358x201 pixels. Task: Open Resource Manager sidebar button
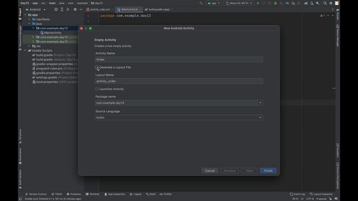[x=20, y=38]
